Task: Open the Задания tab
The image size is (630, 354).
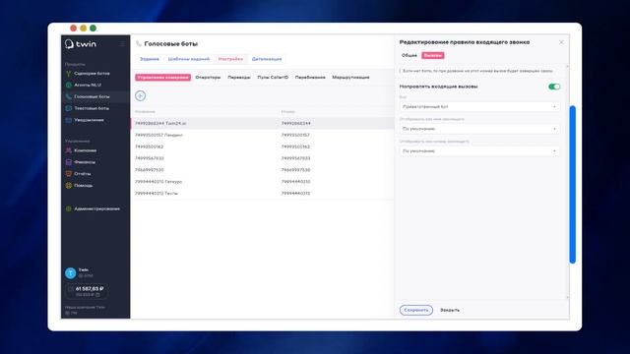Action: [150, 59]
